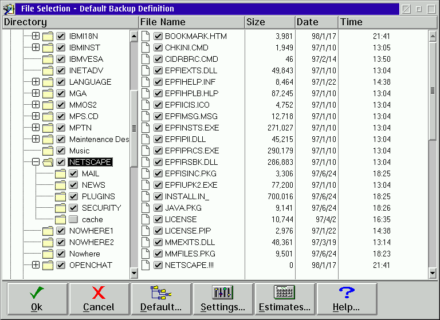Click the directory tree scrollbar thumb
Image resolution: width=440 pixels, height=320 pixels.
tap(134, 128)
